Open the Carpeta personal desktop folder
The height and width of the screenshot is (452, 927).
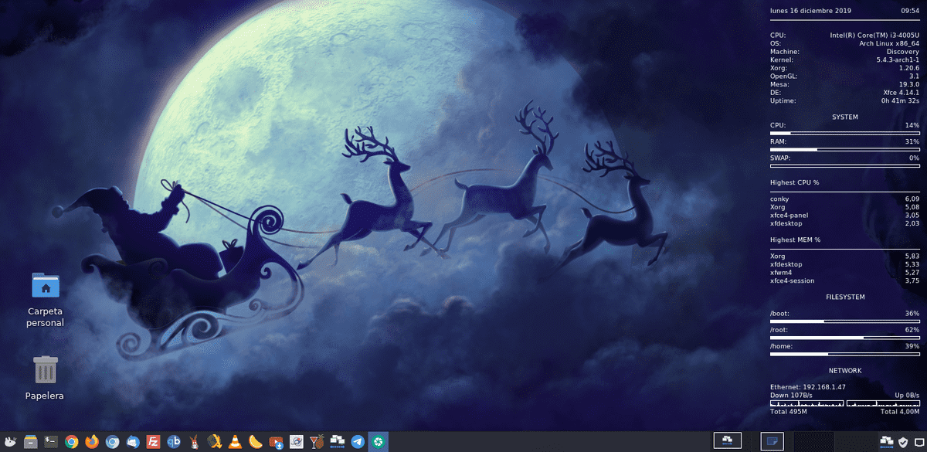[46, 300]
